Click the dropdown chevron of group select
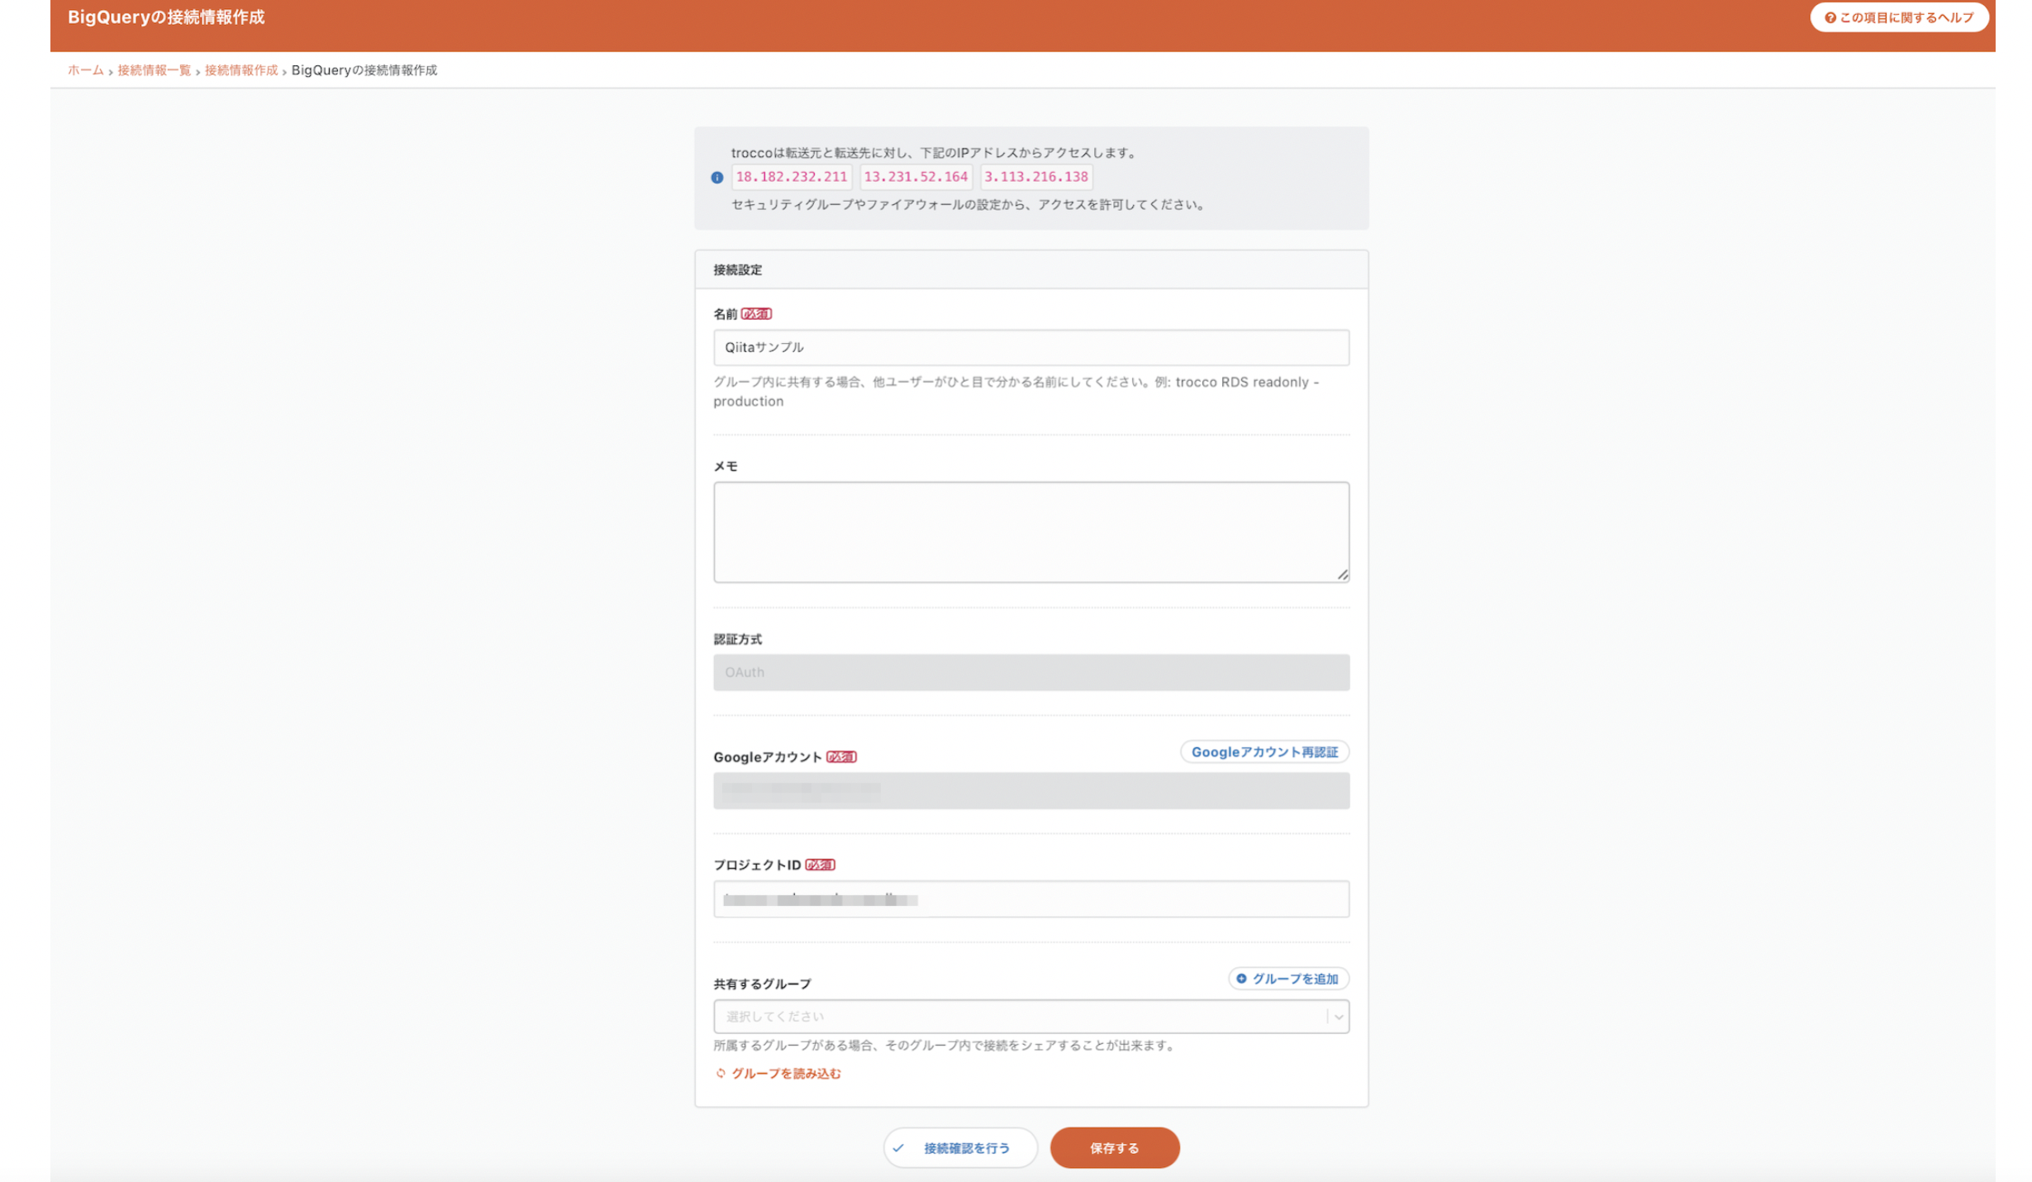The width and height of the screenshot is (2032, 1182). [x=1337, y=1017]
